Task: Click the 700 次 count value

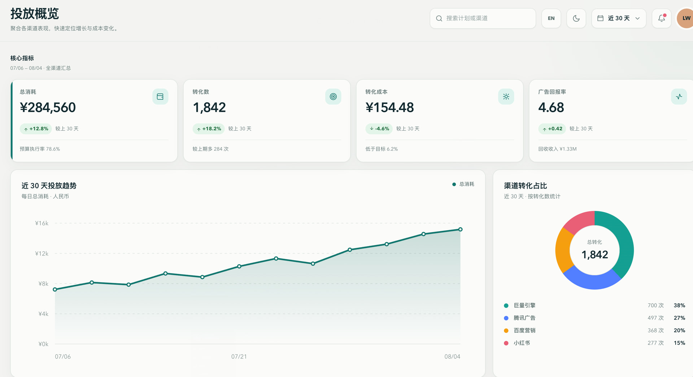Action: click(655, 306)
